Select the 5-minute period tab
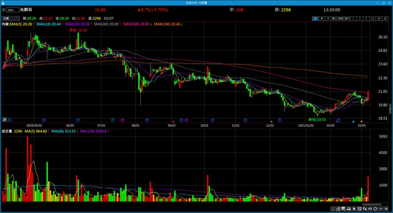The height and width of the screenshot is (213, 393). [366, 19]
